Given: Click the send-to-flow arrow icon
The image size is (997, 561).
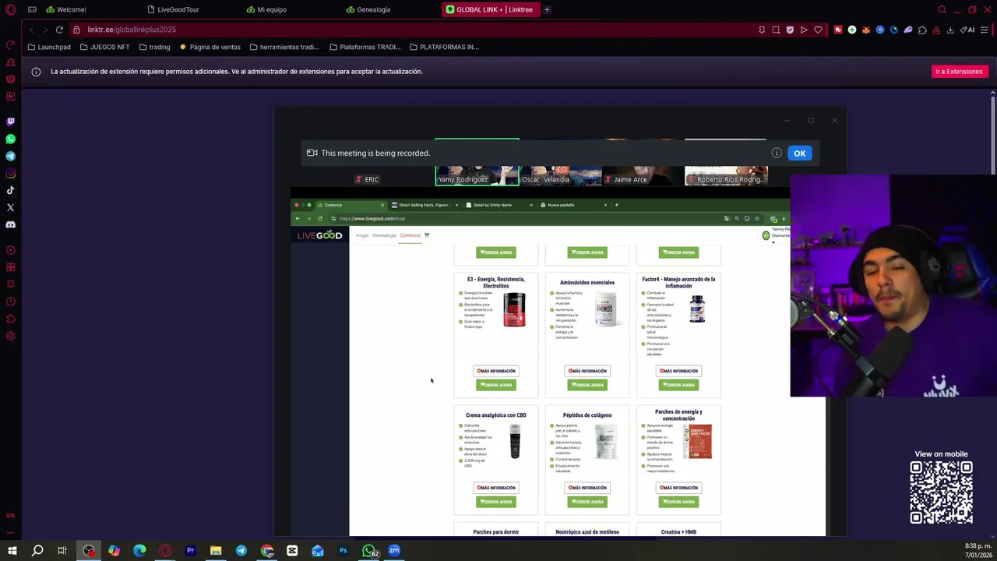Looking at the screenshot, I should click(804, 30).
